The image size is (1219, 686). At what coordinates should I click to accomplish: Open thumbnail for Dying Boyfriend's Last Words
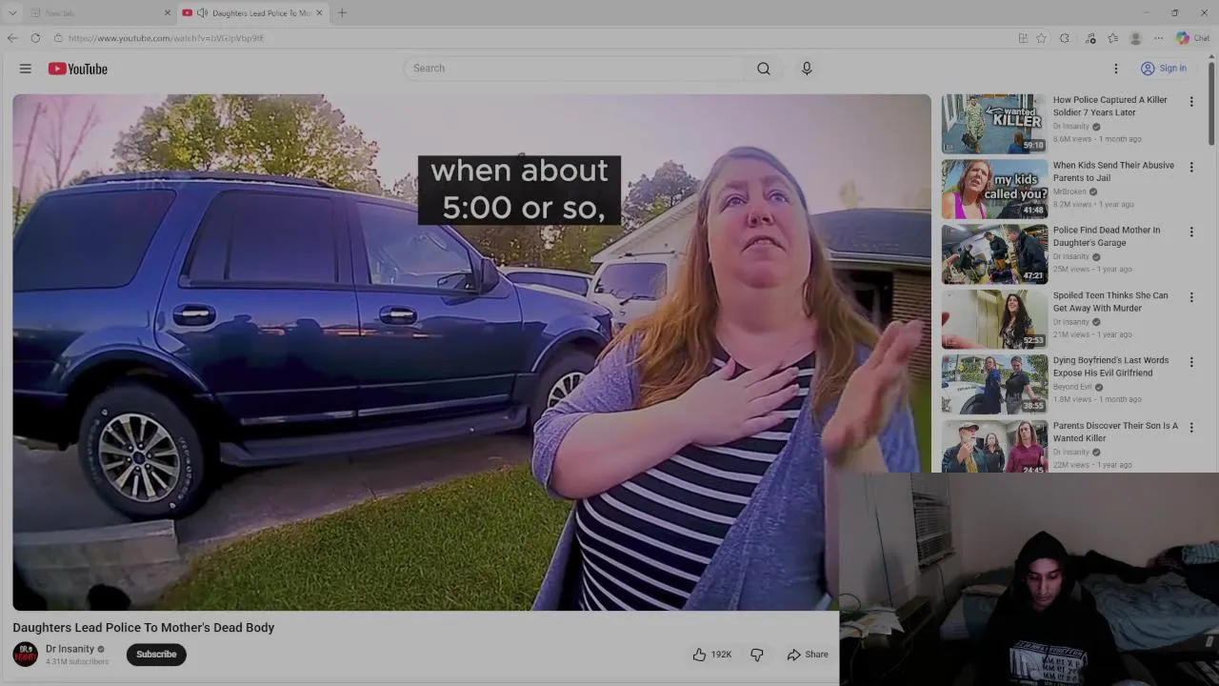[994, 384]
